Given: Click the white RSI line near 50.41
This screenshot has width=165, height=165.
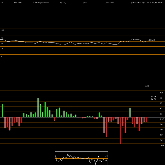Looking at the screenshot, I should (x=145, y=42).
